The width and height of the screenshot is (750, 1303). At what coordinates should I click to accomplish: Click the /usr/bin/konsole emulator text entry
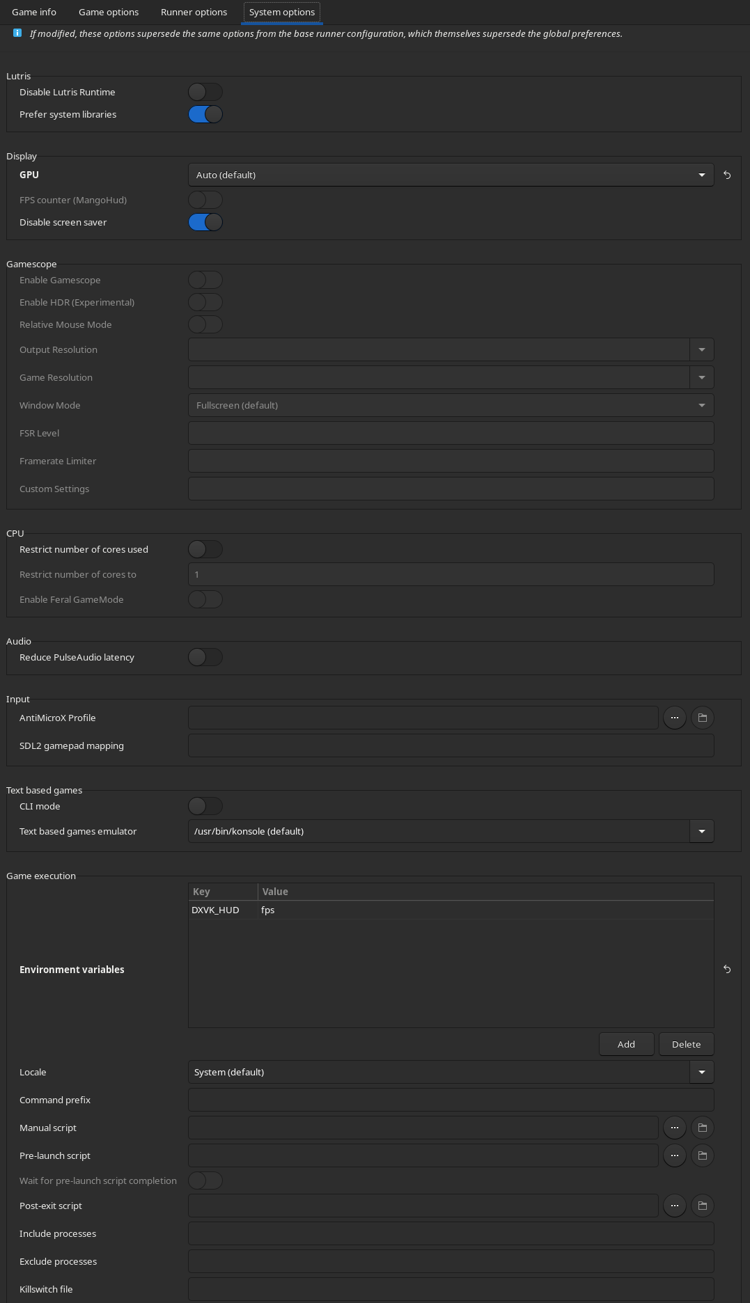coord(439,831)
